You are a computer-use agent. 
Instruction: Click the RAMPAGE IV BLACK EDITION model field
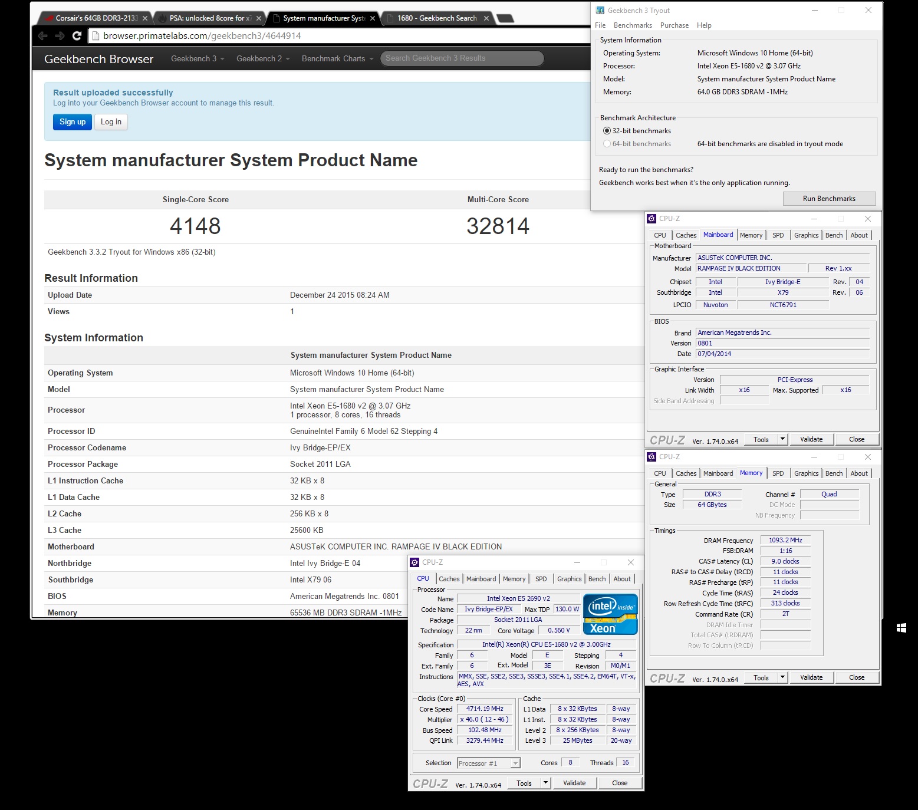coord(751,268)
